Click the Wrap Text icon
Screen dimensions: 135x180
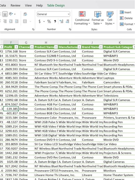tap(25, 14)
